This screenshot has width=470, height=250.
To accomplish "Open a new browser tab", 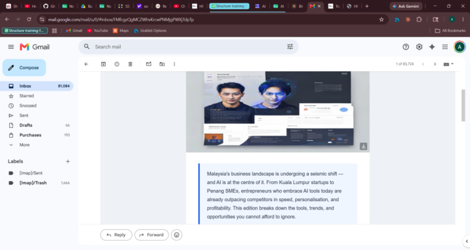I will (367, 6).
